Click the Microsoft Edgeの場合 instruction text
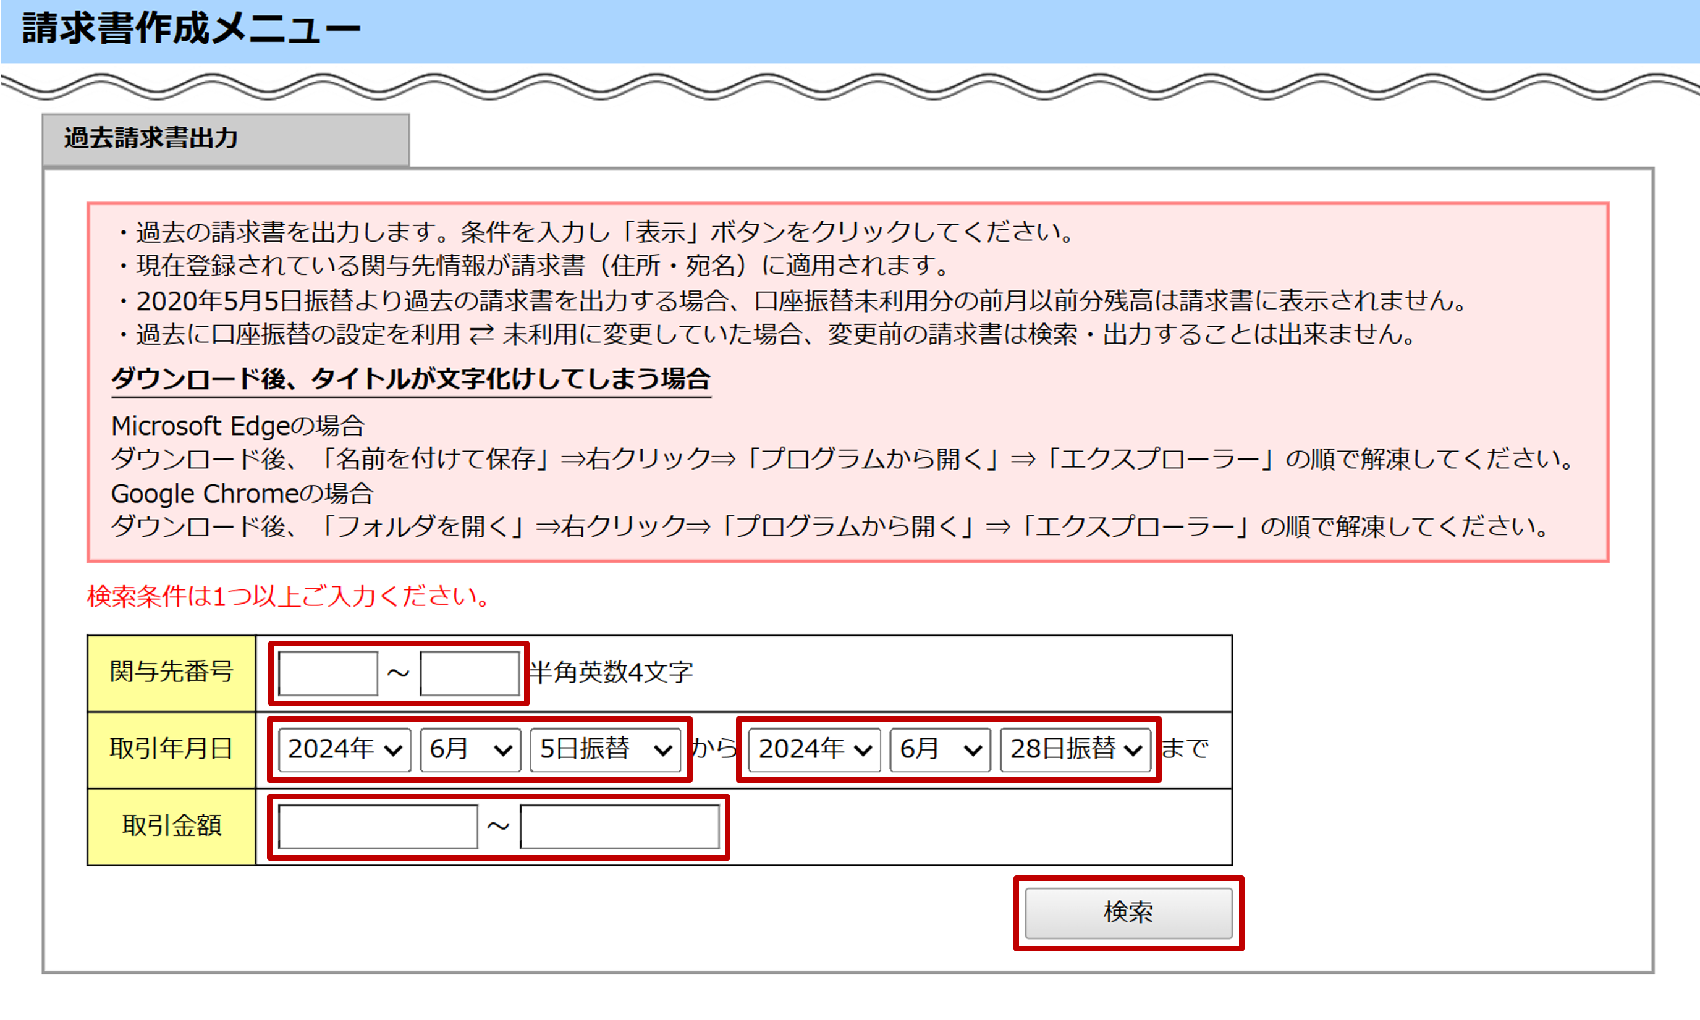Viewport: 1700px width, 1020px height. point(238,426)
